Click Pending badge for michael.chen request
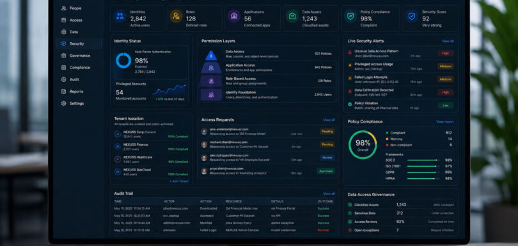The image size is (518, 246). pyautogui.click(x=327, y=144)
